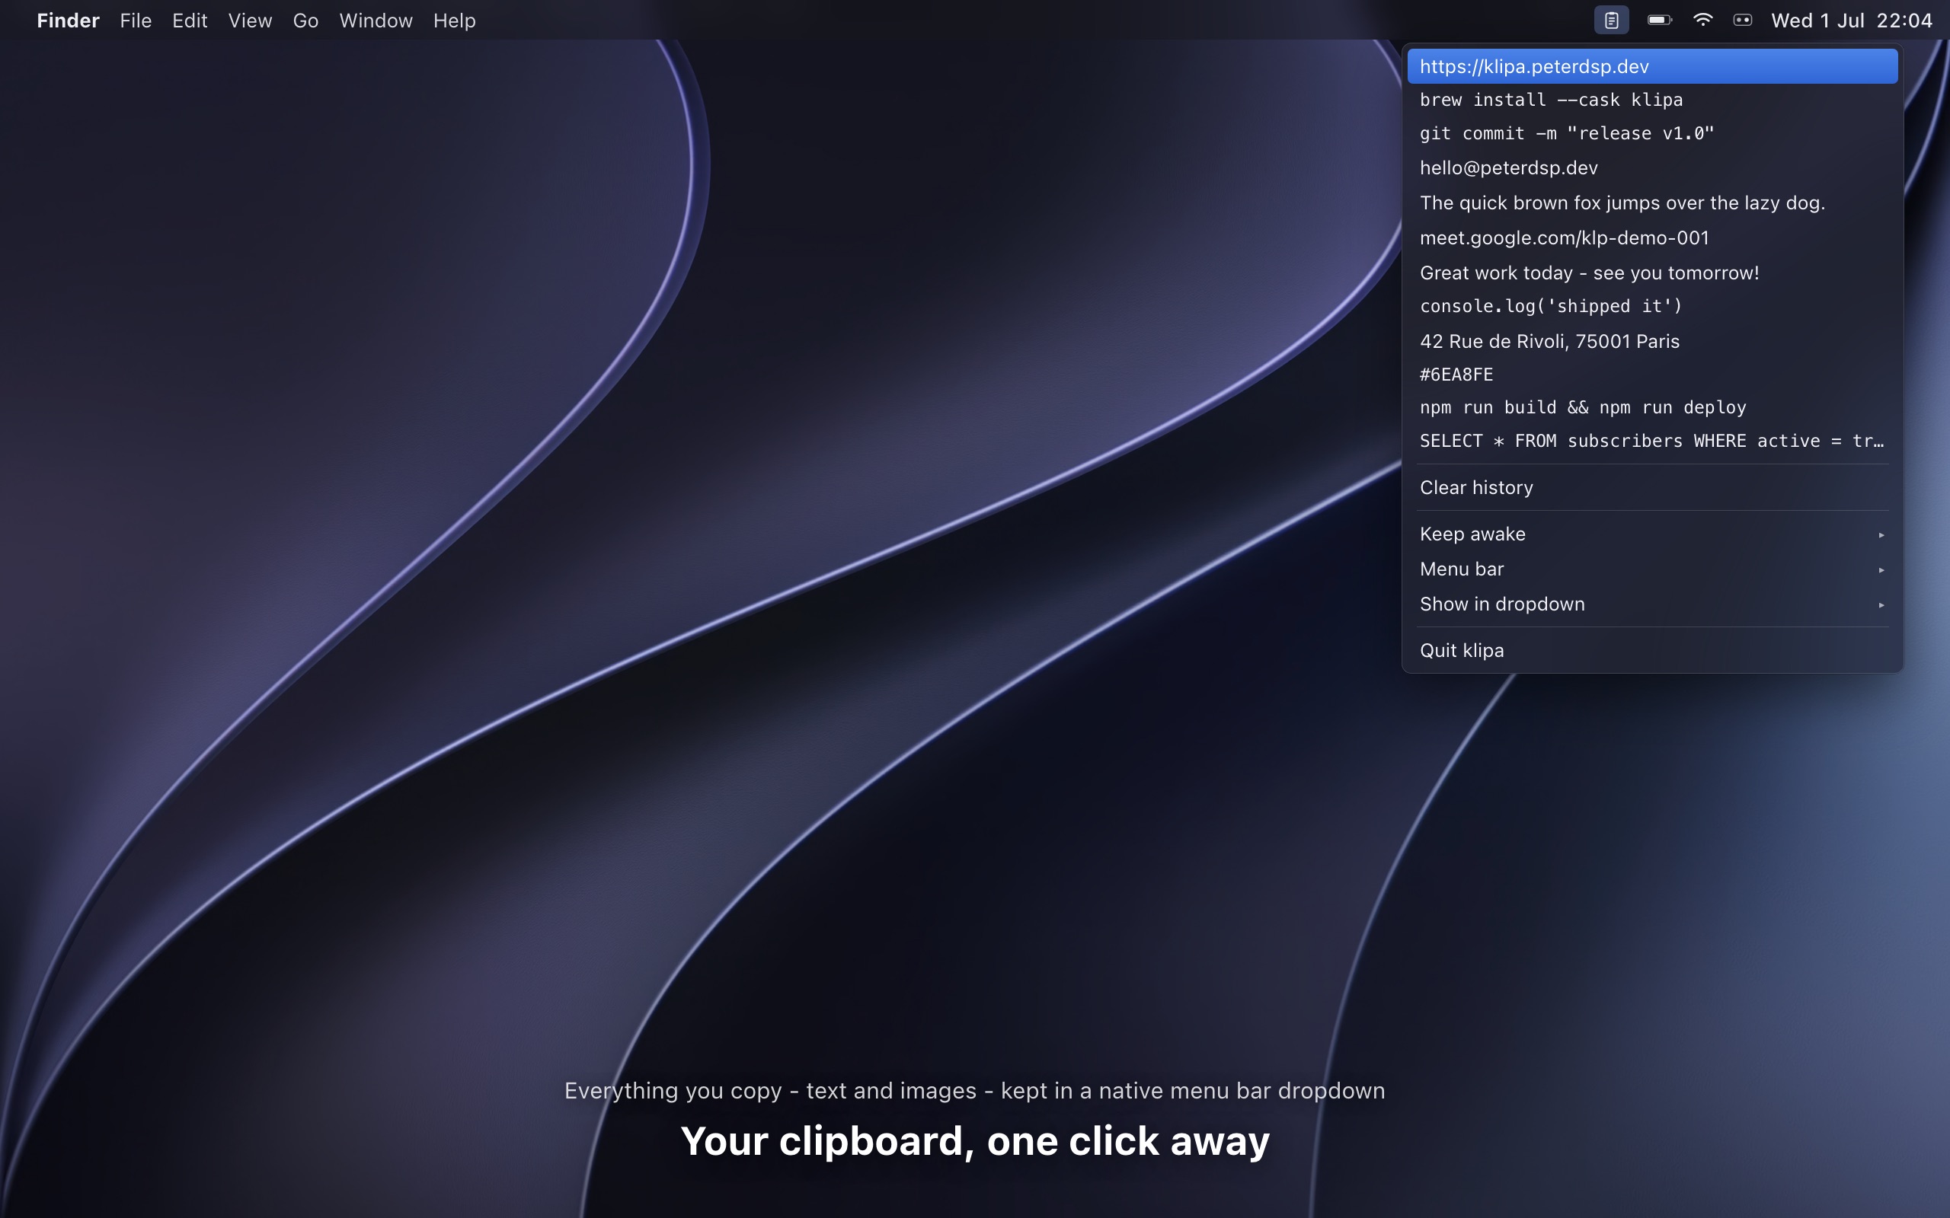The height and width of the screenshot is (1218, 1950).
Task: Expand the Menu bar submenu
Action: [1652, 569]
